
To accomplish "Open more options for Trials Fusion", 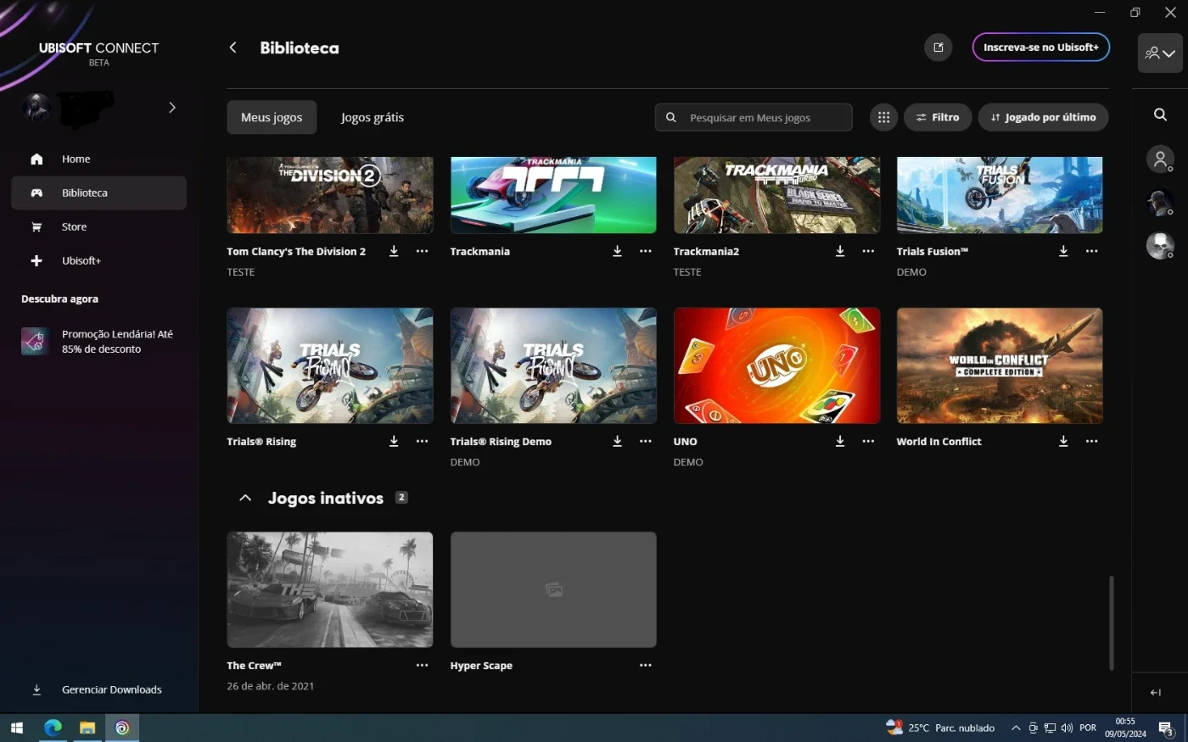I will coord(1091,251).
